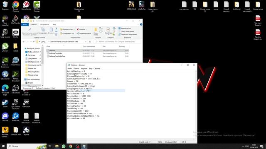Image resolution: width=266 pixels, height=149 pixels.
Task: Refresh the Explorer folder view
Action: (90, 42)
